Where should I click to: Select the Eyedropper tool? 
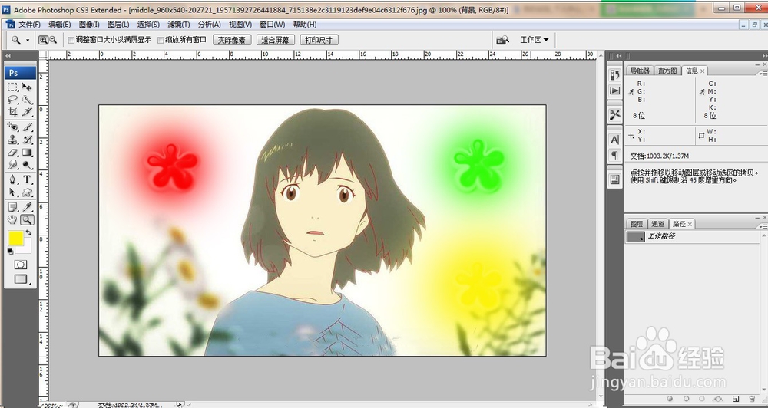pos(27,207)
